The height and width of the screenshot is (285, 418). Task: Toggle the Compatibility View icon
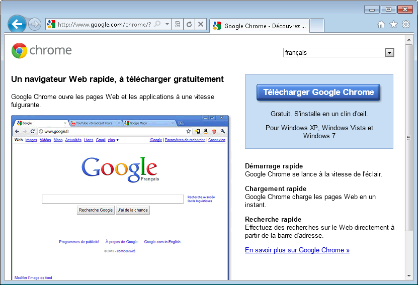(x=178, y=25)
